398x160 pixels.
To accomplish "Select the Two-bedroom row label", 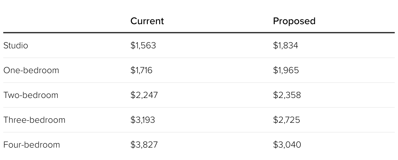I will point(31,95).
